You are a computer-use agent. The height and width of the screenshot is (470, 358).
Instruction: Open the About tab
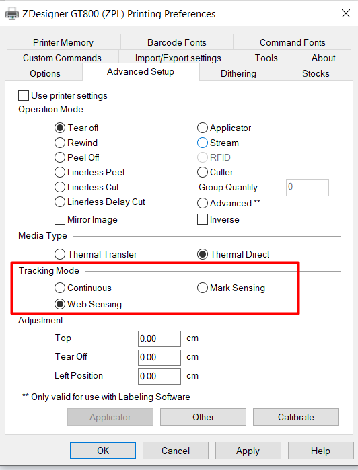(323, 58)
